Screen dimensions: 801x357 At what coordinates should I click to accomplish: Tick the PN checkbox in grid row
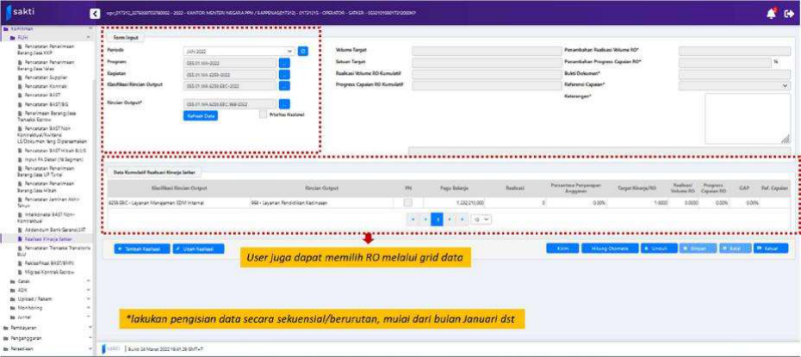pyautogui.click(x=408, y=202)
